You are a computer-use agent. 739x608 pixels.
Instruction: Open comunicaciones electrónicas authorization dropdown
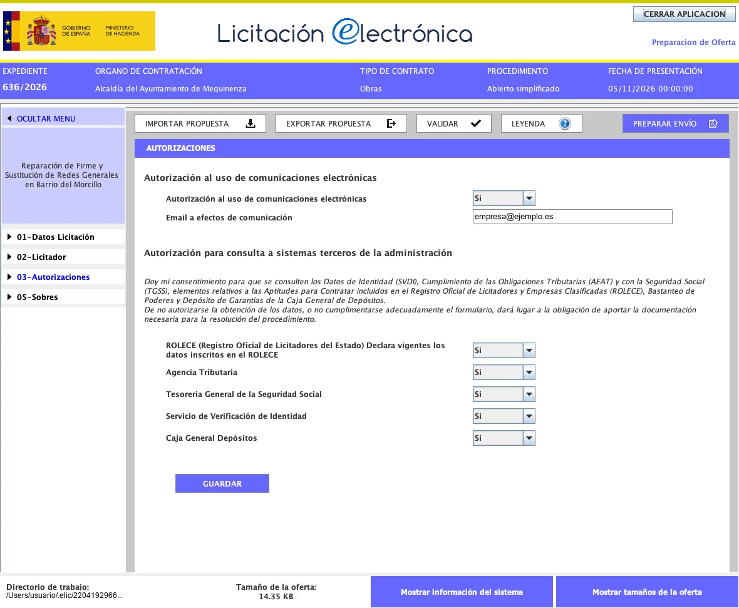click(x=504, y=198)
